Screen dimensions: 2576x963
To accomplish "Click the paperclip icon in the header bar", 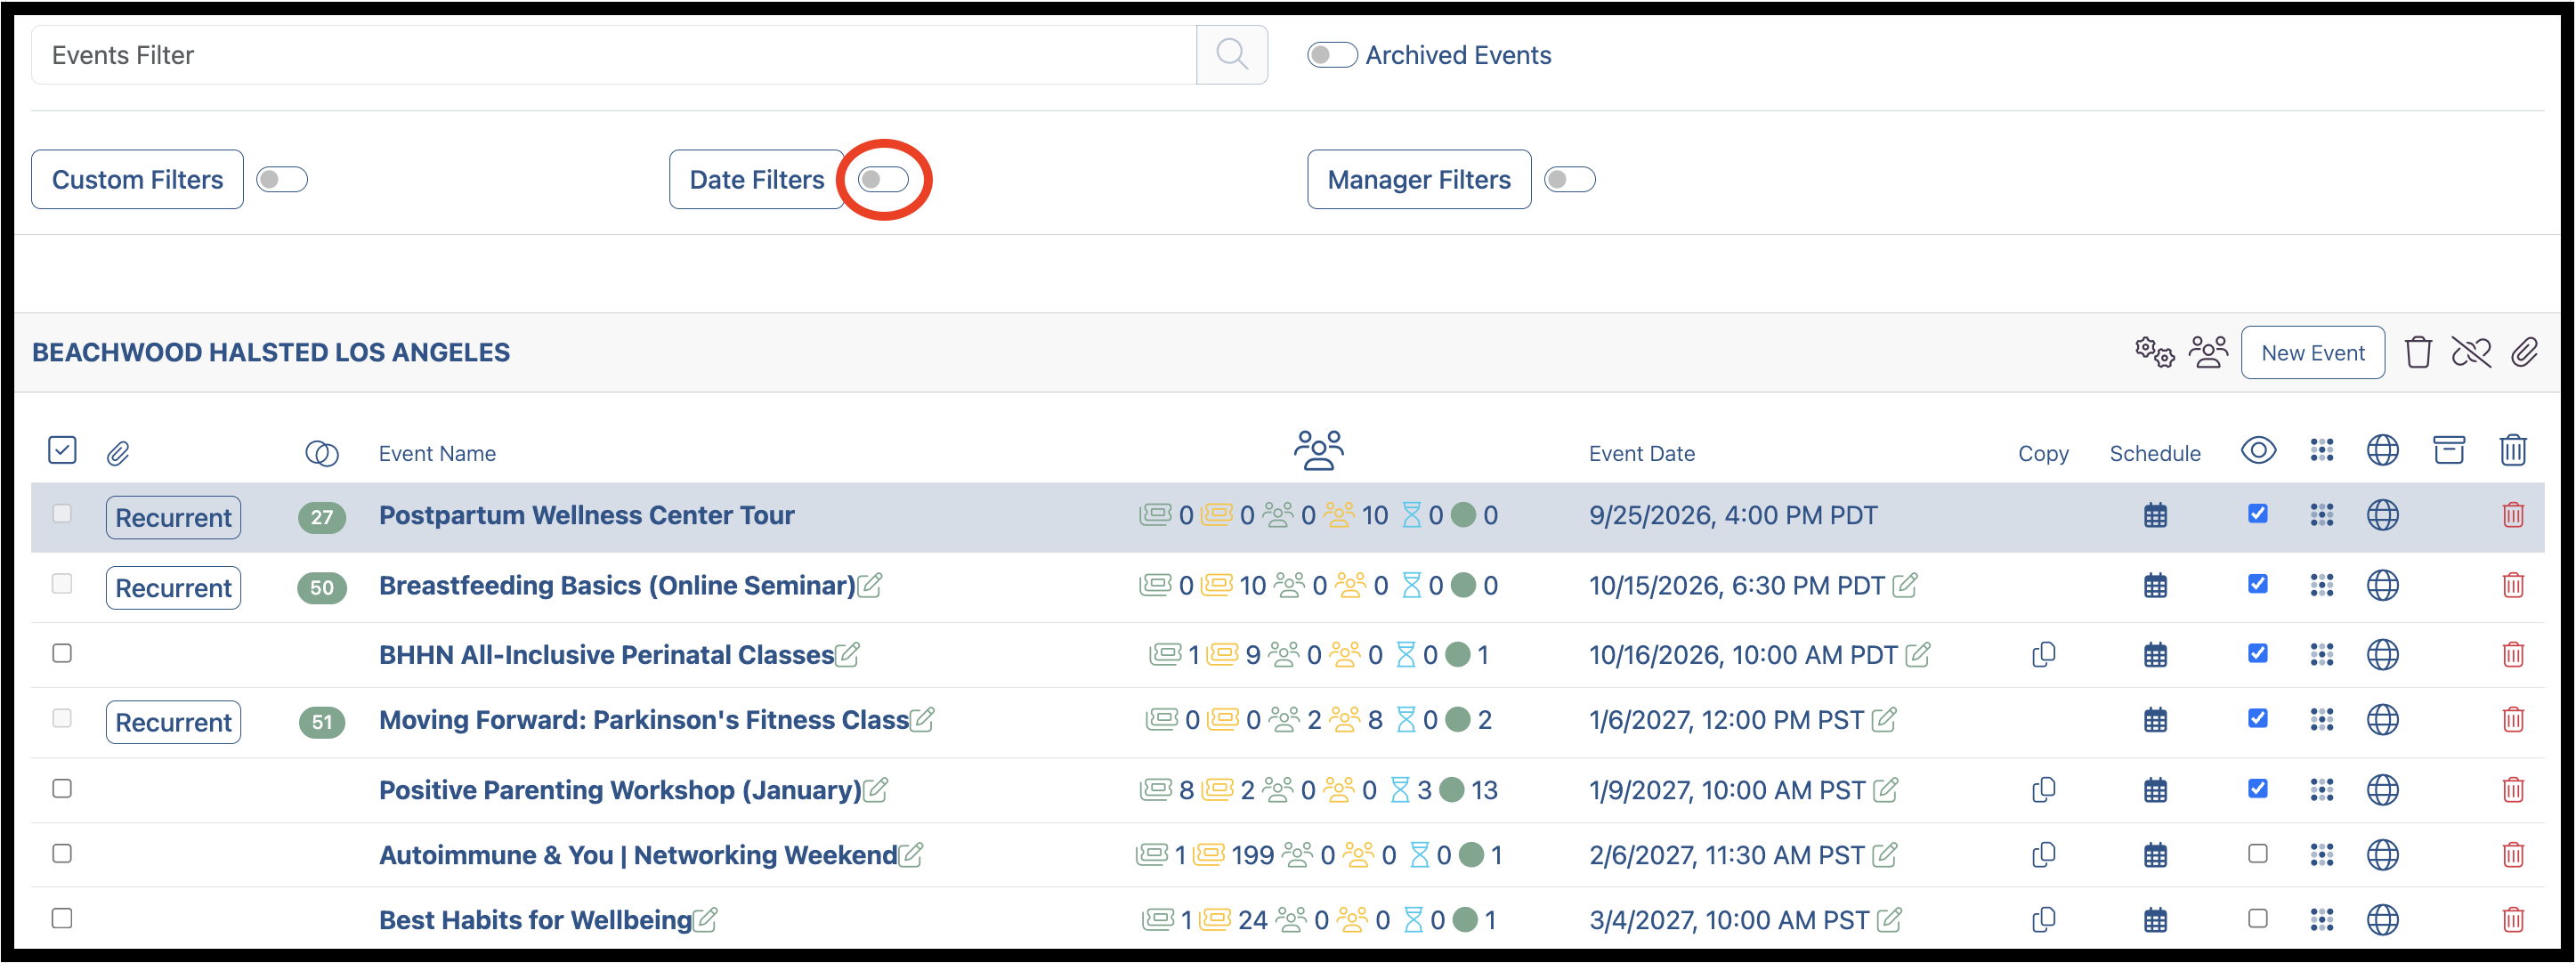I will (2524, 353).
